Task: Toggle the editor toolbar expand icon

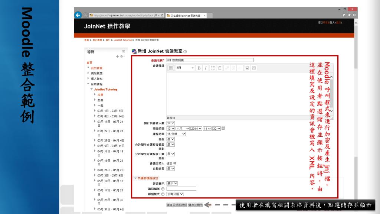Action: click(x=171, y=68)
